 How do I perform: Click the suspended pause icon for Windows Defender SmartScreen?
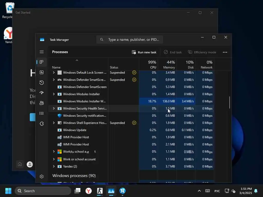pos(134,80)
